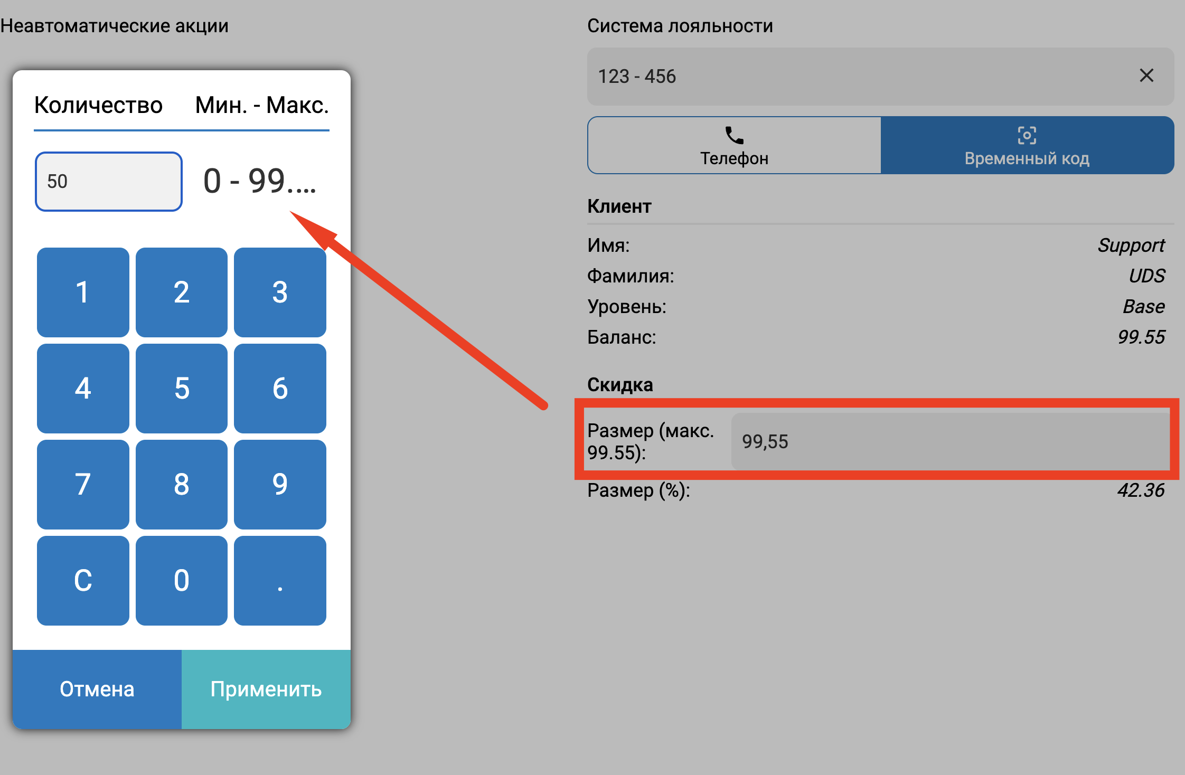
Task: Clear the 123 - 456 code field with the X icon
Action: coord(1146,75)
